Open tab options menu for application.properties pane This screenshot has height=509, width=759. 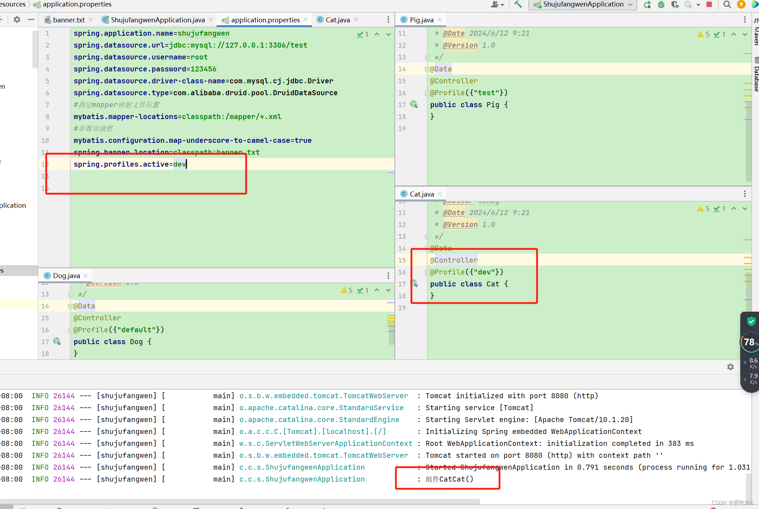pos(388,19)
